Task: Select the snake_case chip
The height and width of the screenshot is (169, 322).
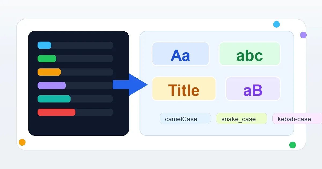Action: click(241, 119)
